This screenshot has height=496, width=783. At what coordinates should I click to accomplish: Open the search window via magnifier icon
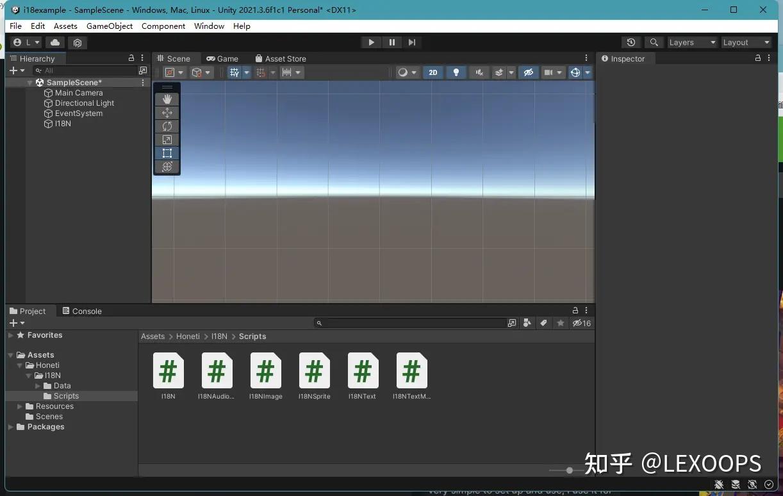[x=654, y=42]
